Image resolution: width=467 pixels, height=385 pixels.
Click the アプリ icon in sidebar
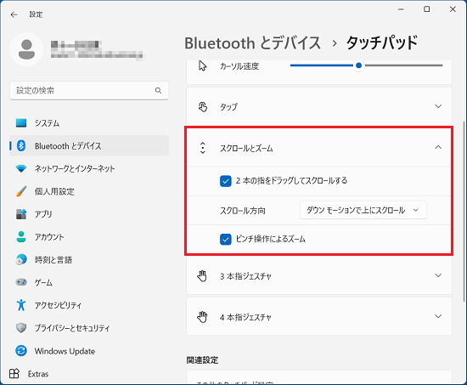21,214
